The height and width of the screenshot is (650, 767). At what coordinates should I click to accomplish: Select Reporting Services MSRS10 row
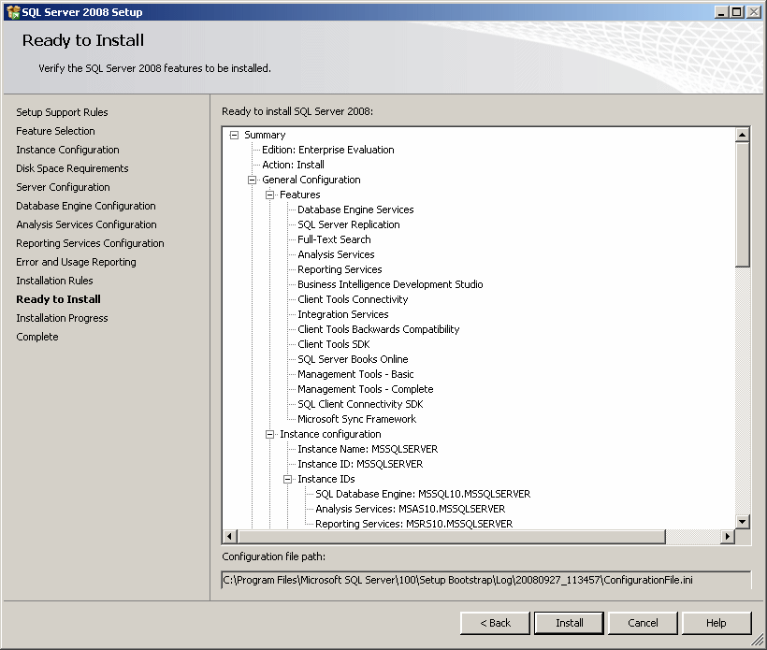point(414,524)
